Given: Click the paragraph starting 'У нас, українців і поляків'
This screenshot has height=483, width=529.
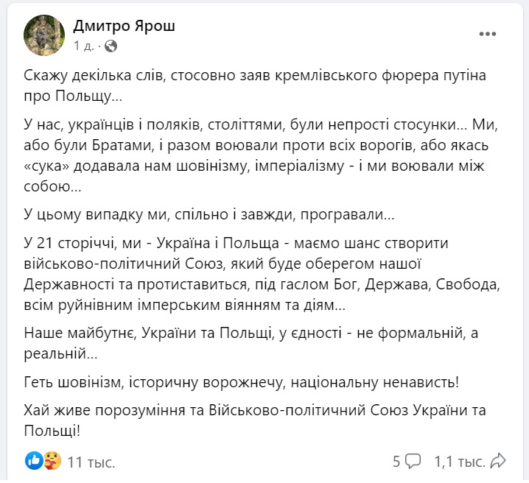Looking at the screenshot, I should point(261,155).
